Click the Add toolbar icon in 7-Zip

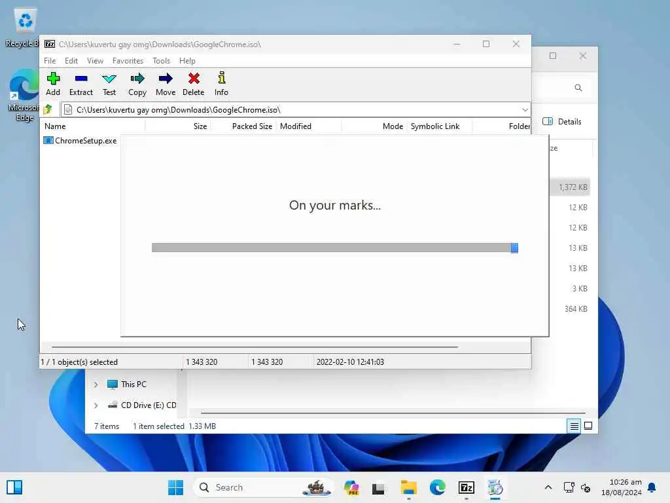(x=53, y=83)
